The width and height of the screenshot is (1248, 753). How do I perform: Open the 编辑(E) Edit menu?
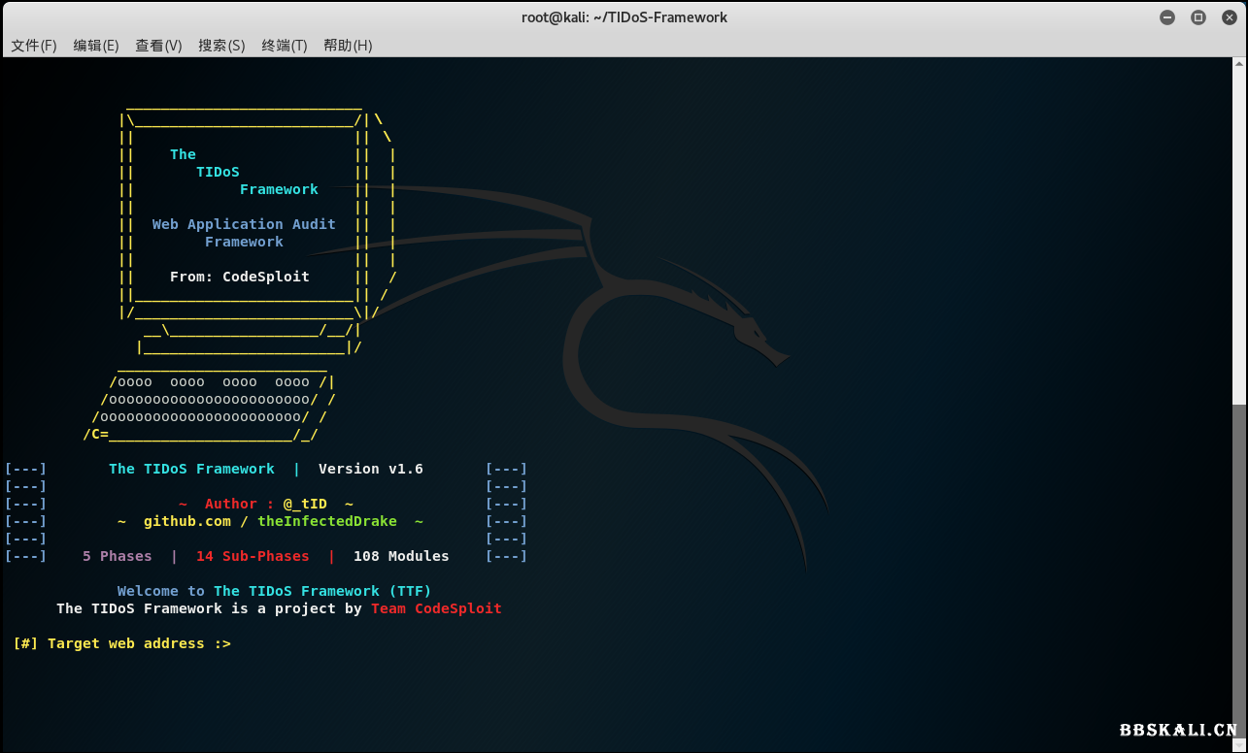click(95, 45)
